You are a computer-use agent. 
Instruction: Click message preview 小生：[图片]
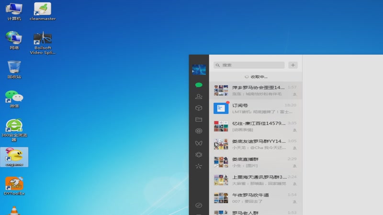point(245,165)
